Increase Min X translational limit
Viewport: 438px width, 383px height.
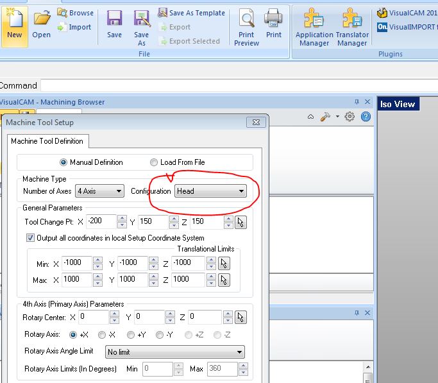97,260
